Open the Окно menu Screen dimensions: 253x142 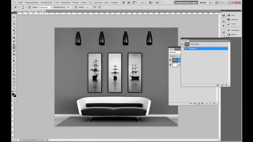point(106,3)
